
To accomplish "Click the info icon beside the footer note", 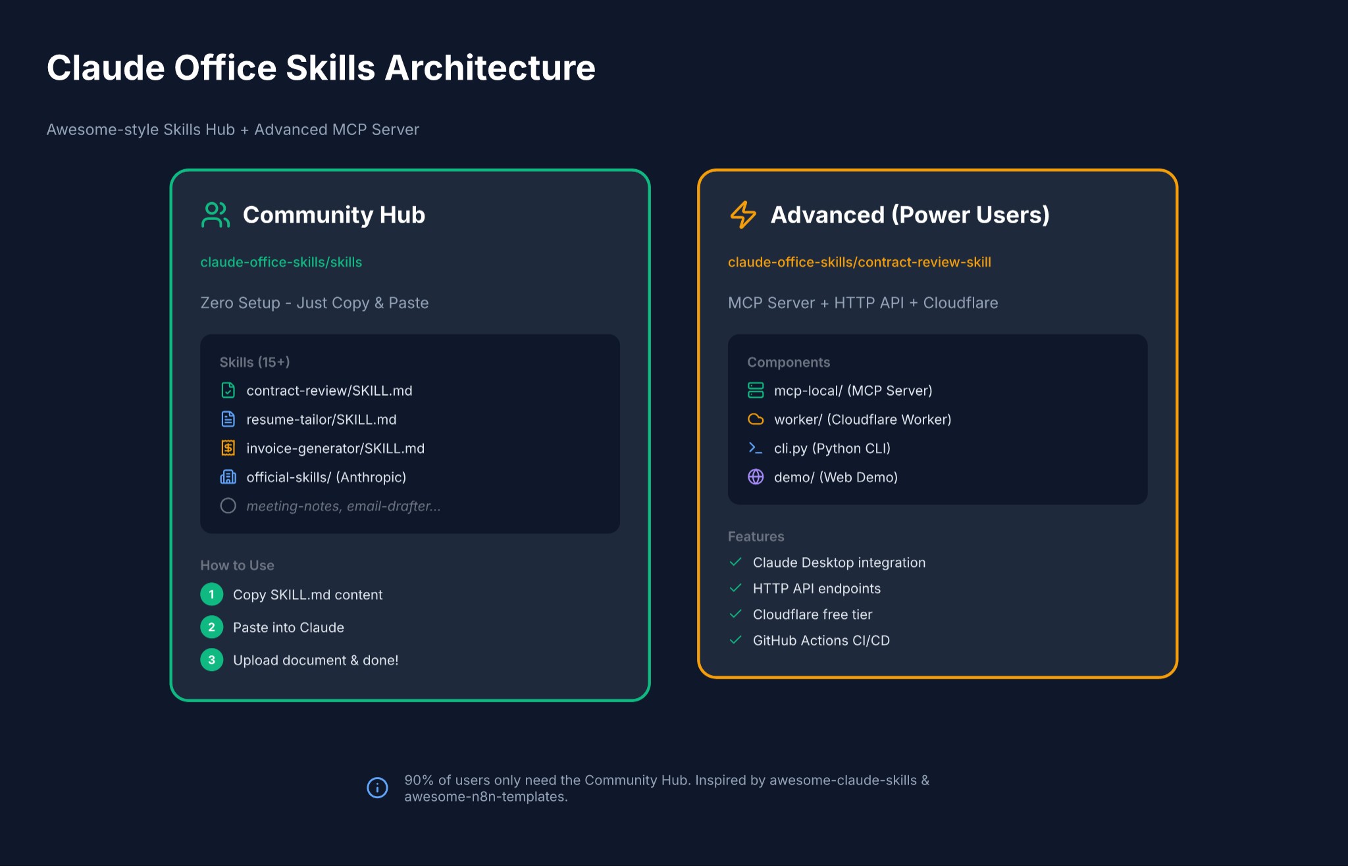I will (377, 788).
